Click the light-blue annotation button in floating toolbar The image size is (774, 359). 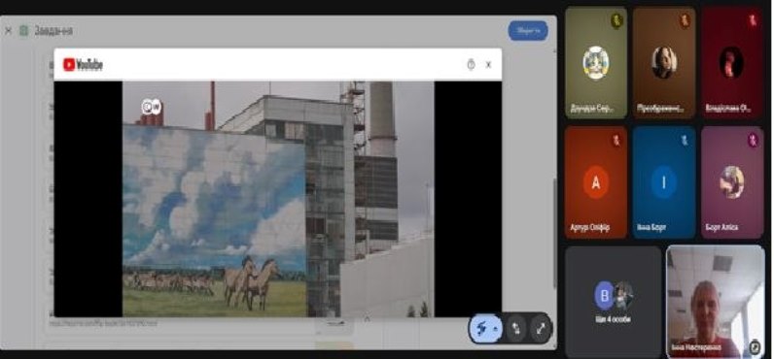pyautogui.click(x=482, y=329)
